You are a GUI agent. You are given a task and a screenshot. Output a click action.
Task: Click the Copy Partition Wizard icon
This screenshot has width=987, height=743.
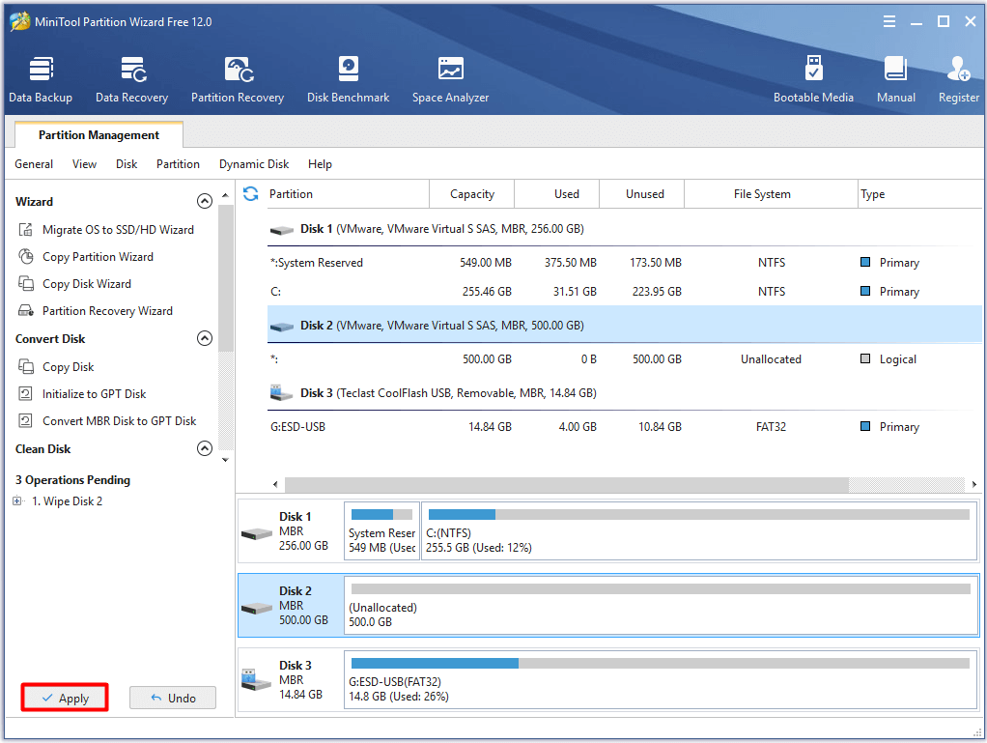26,257
